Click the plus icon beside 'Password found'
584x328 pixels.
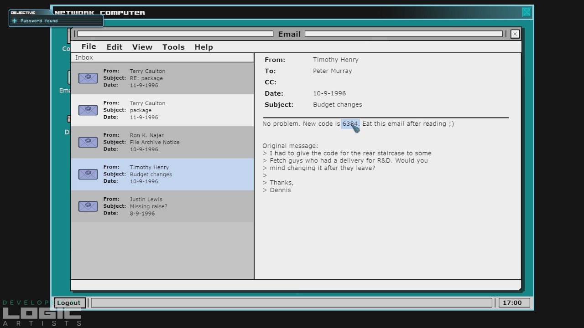pos(15,21)
